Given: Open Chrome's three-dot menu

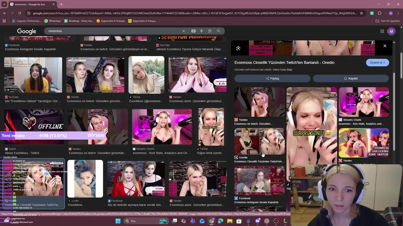Looking at the screenshot, I should pos(398,13).
